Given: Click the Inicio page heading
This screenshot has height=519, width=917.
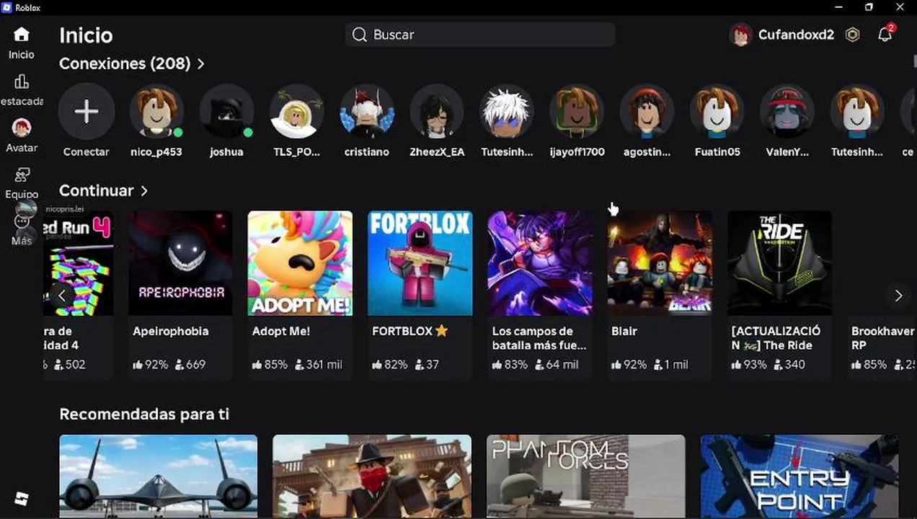Looking at the screenshot, I should click(86, 35).
